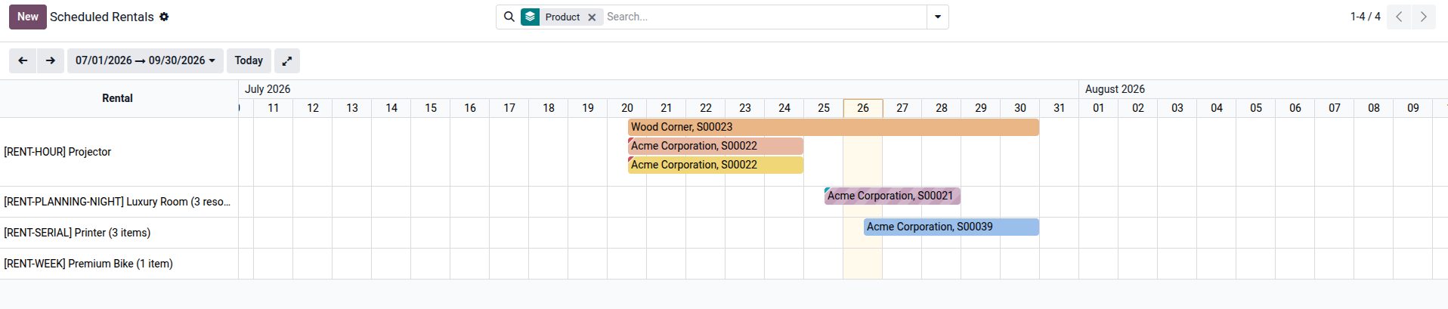Open the Acme Corporation, S00039 rental pill
This screenshot has width=1448, height=309.
click(951, 227)
